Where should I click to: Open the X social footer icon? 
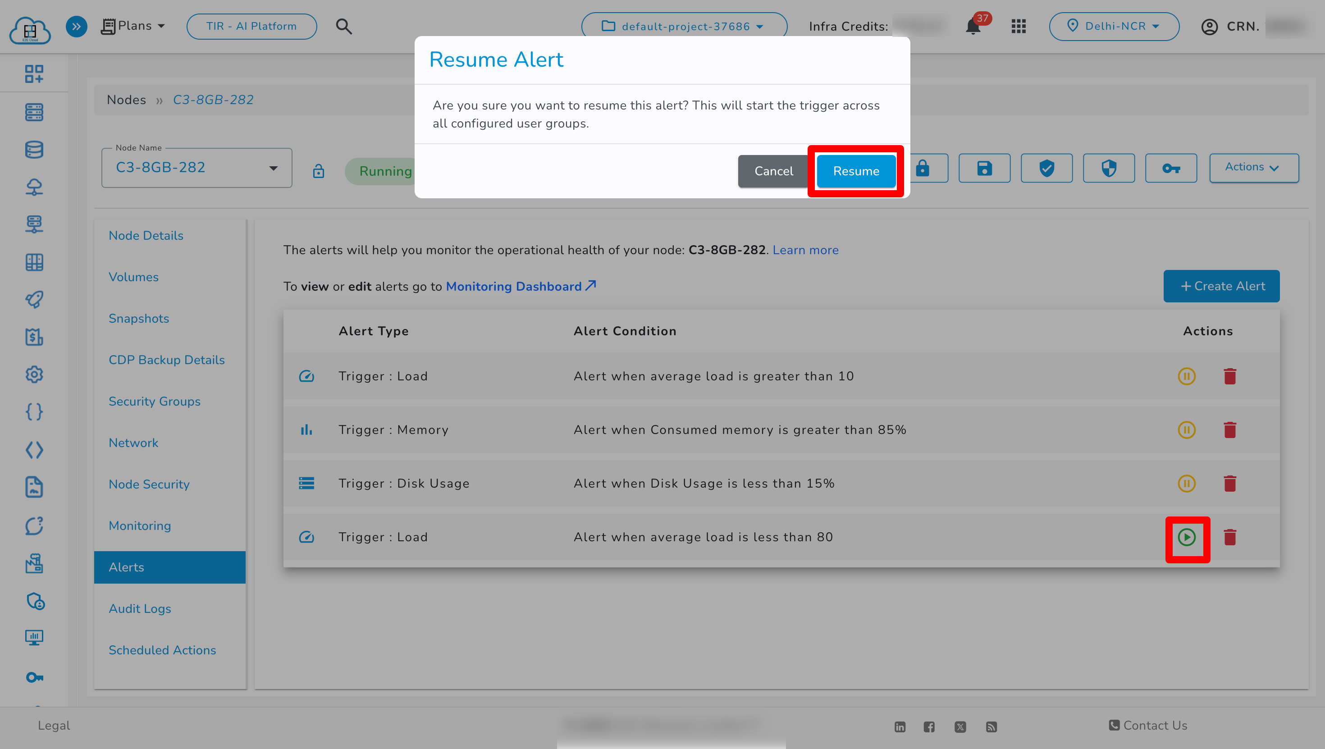click(960, 727)
